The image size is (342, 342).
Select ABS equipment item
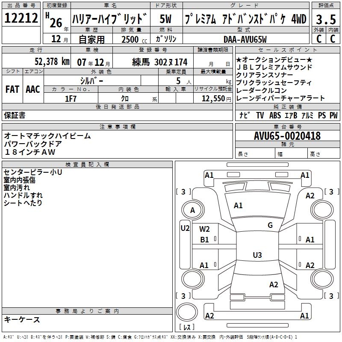pos(275,115)
